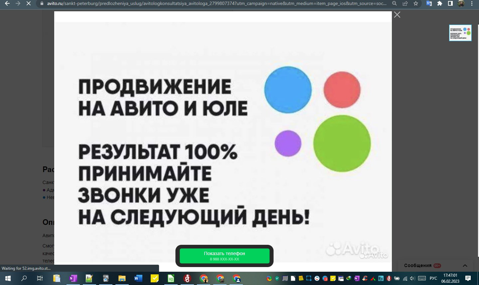Image resolution: width=479 pixels, height=285 pixels.
Task: Click the forward navigation arrow
Action: click(18, 3)
